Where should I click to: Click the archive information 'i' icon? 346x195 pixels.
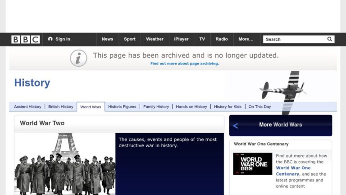click(78, 58)
